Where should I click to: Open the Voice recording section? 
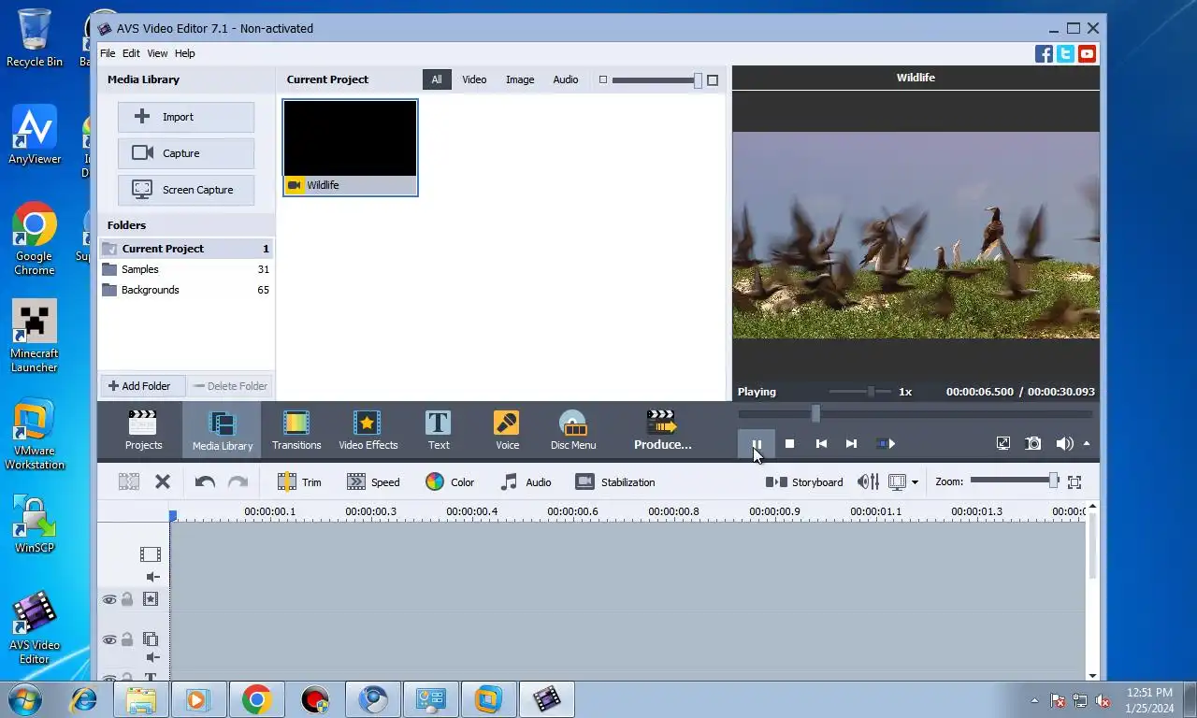pyautogui.click(x=507, y=430)
